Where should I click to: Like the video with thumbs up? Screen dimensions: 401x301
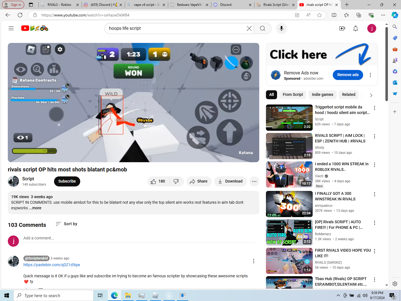[158, 181]
